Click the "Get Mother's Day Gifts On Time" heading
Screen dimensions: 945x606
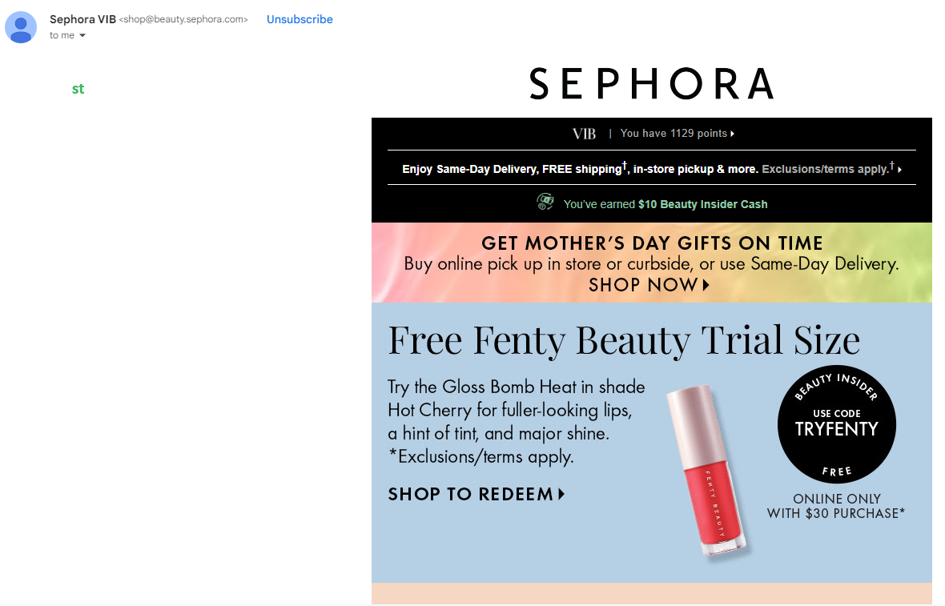pyautogui.click(x=651, y=243)
